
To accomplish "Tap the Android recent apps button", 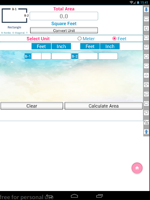I will click(99, 196).
